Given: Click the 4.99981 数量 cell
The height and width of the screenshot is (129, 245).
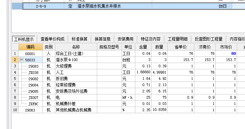Looking at the screenshot, I should 159,72.
